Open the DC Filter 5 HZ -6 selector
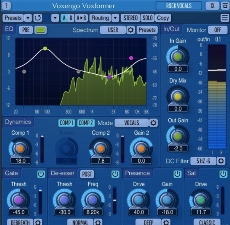Screen dimensions: 230x225 tap(203, 161)
